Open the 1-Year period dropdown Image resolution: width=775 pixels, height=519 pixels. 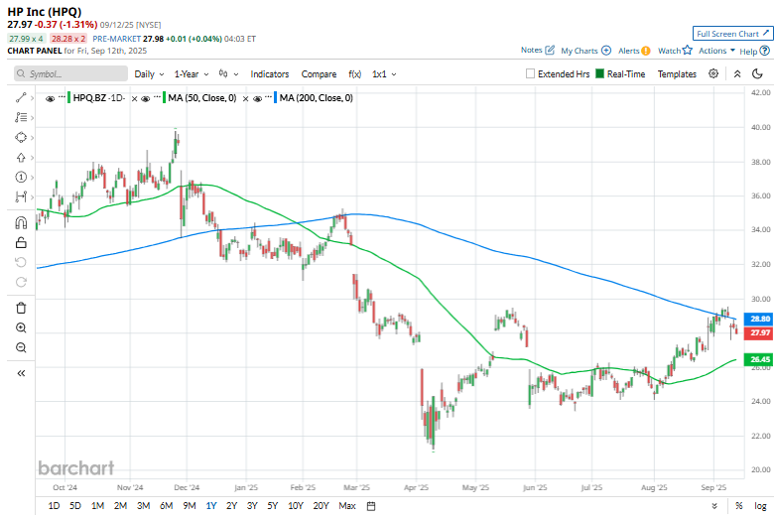tap(192, 74)
